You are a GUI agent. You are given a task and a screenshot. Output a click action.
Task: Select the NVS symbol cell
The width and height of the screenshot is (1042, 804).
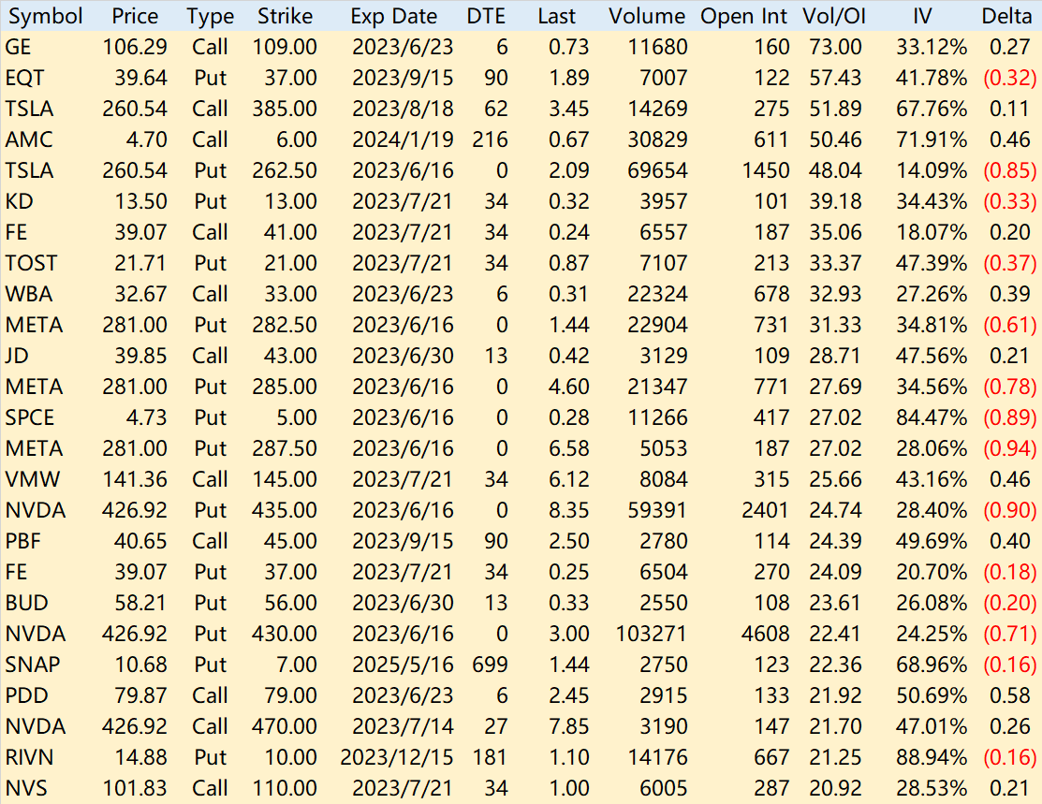tap(26, 788)
